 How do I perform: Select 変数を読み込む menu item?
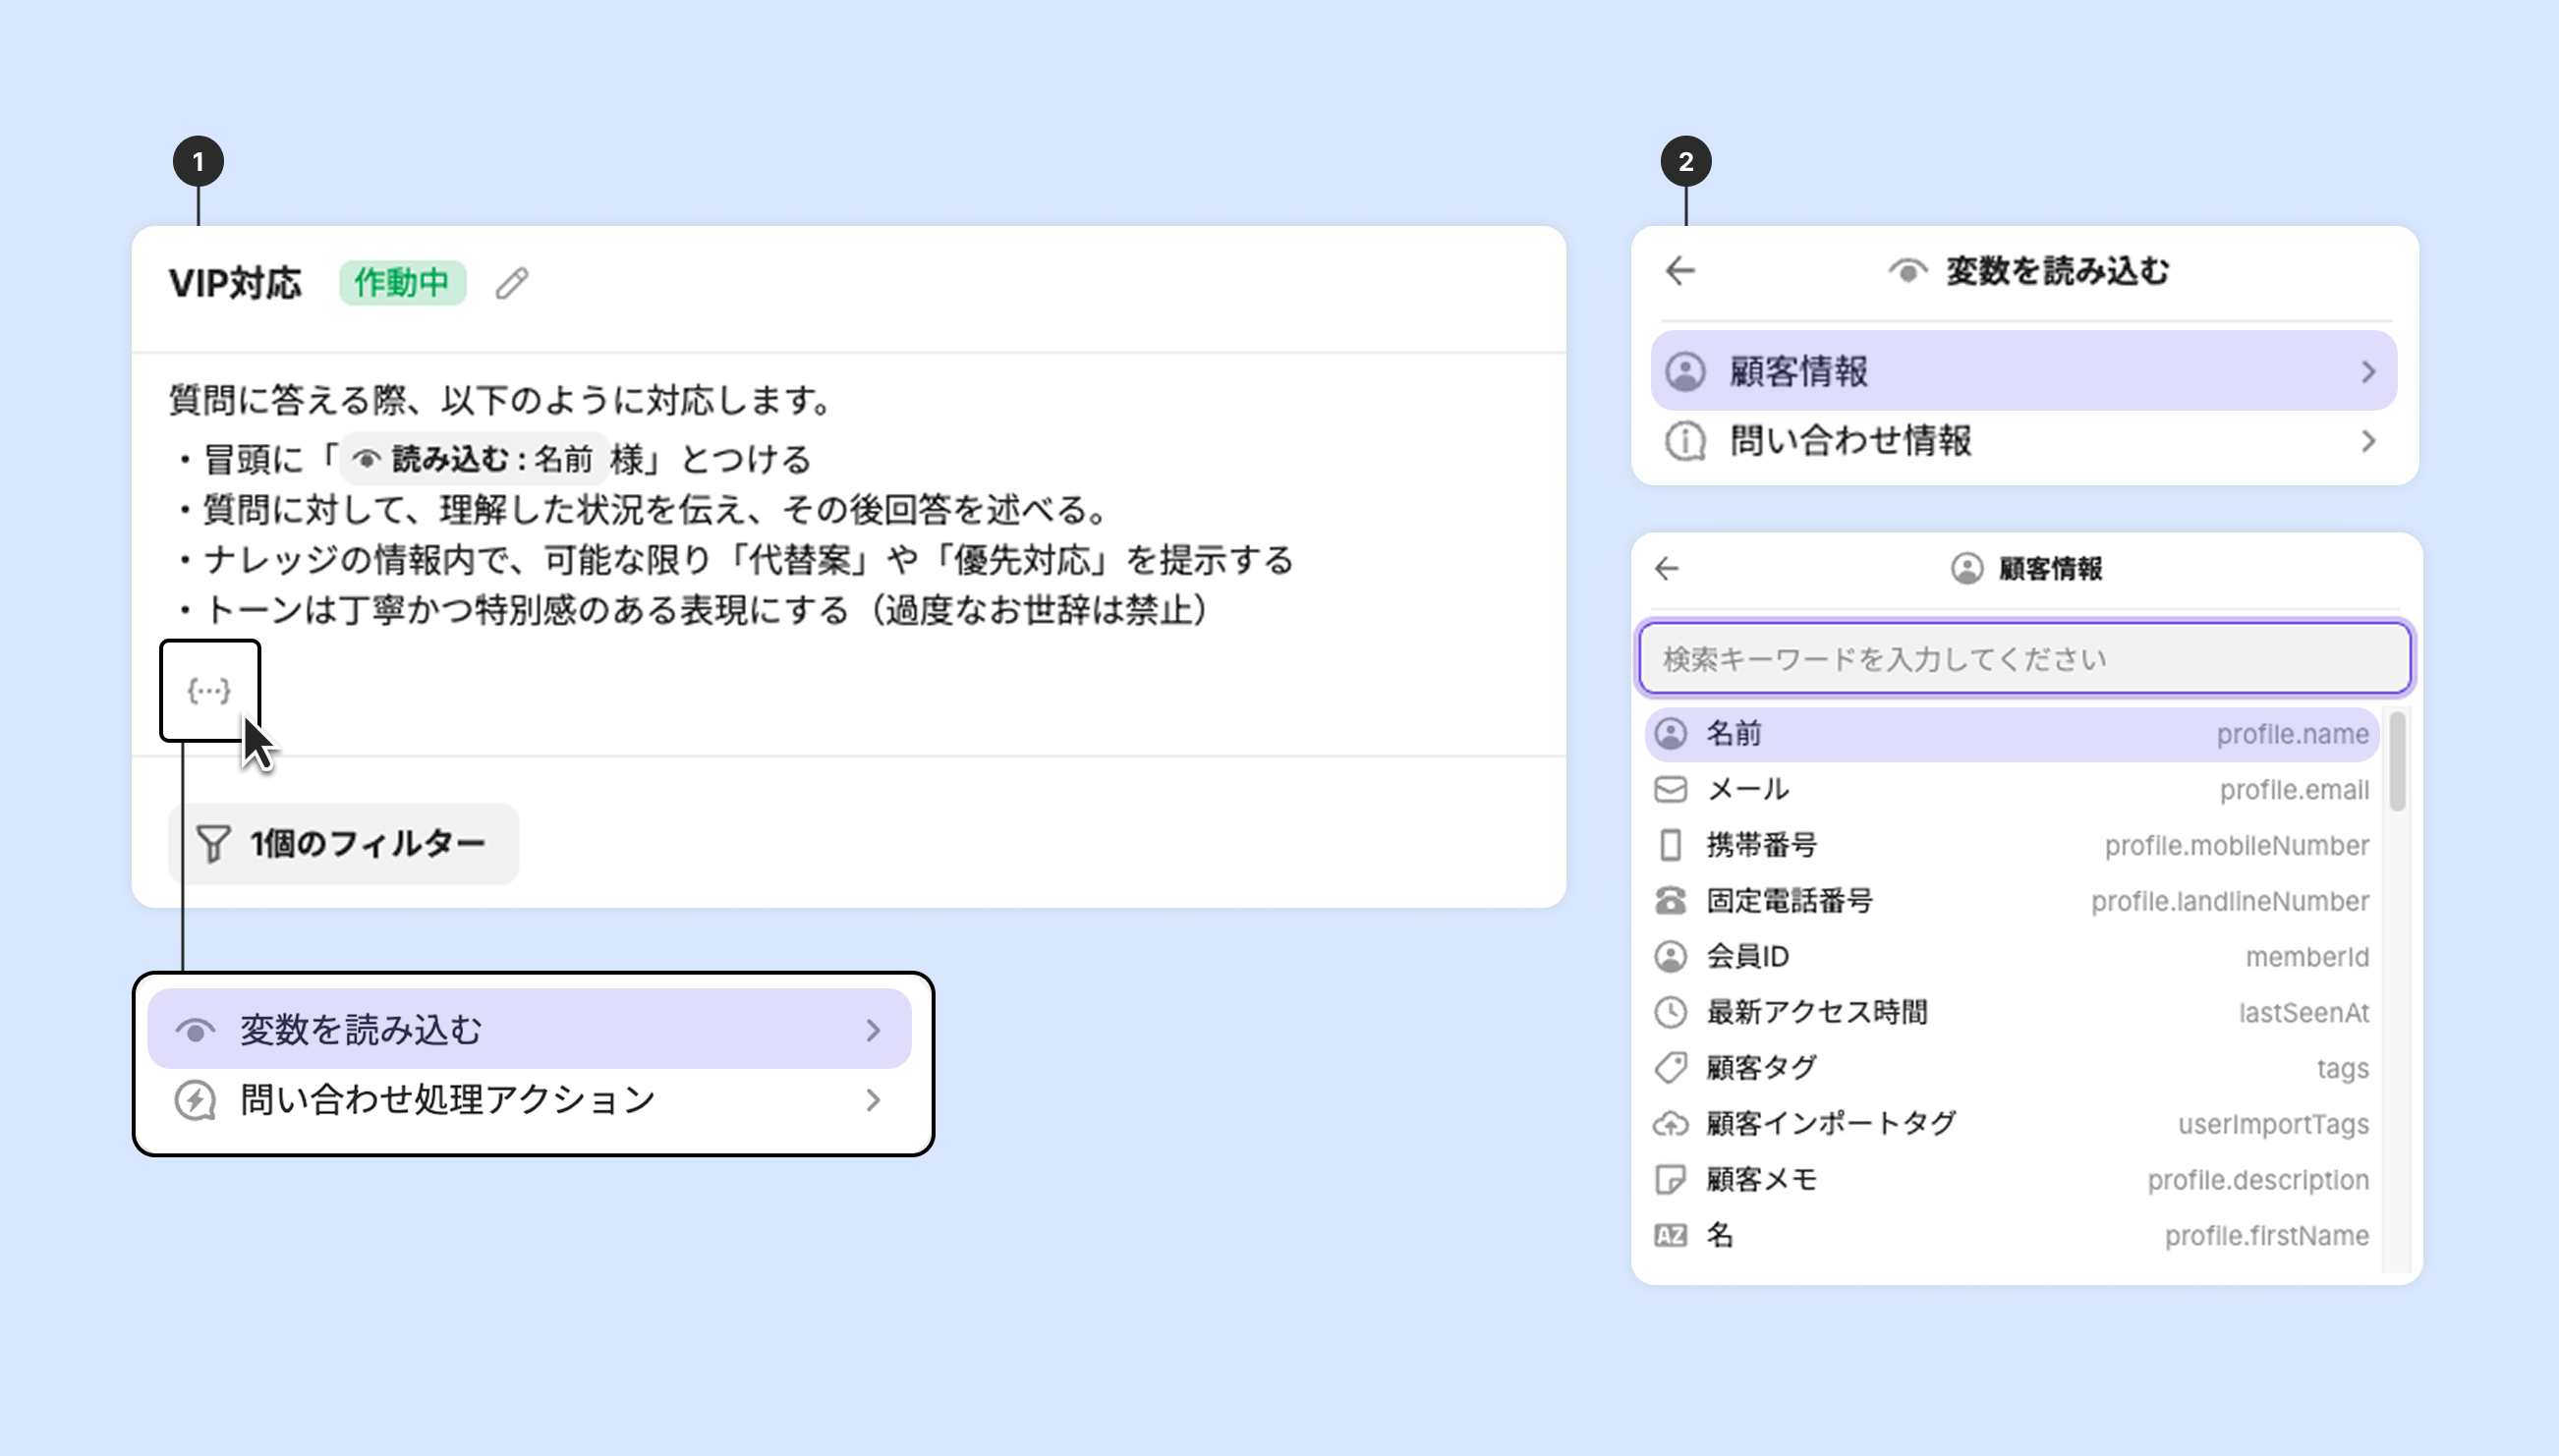528,1030
